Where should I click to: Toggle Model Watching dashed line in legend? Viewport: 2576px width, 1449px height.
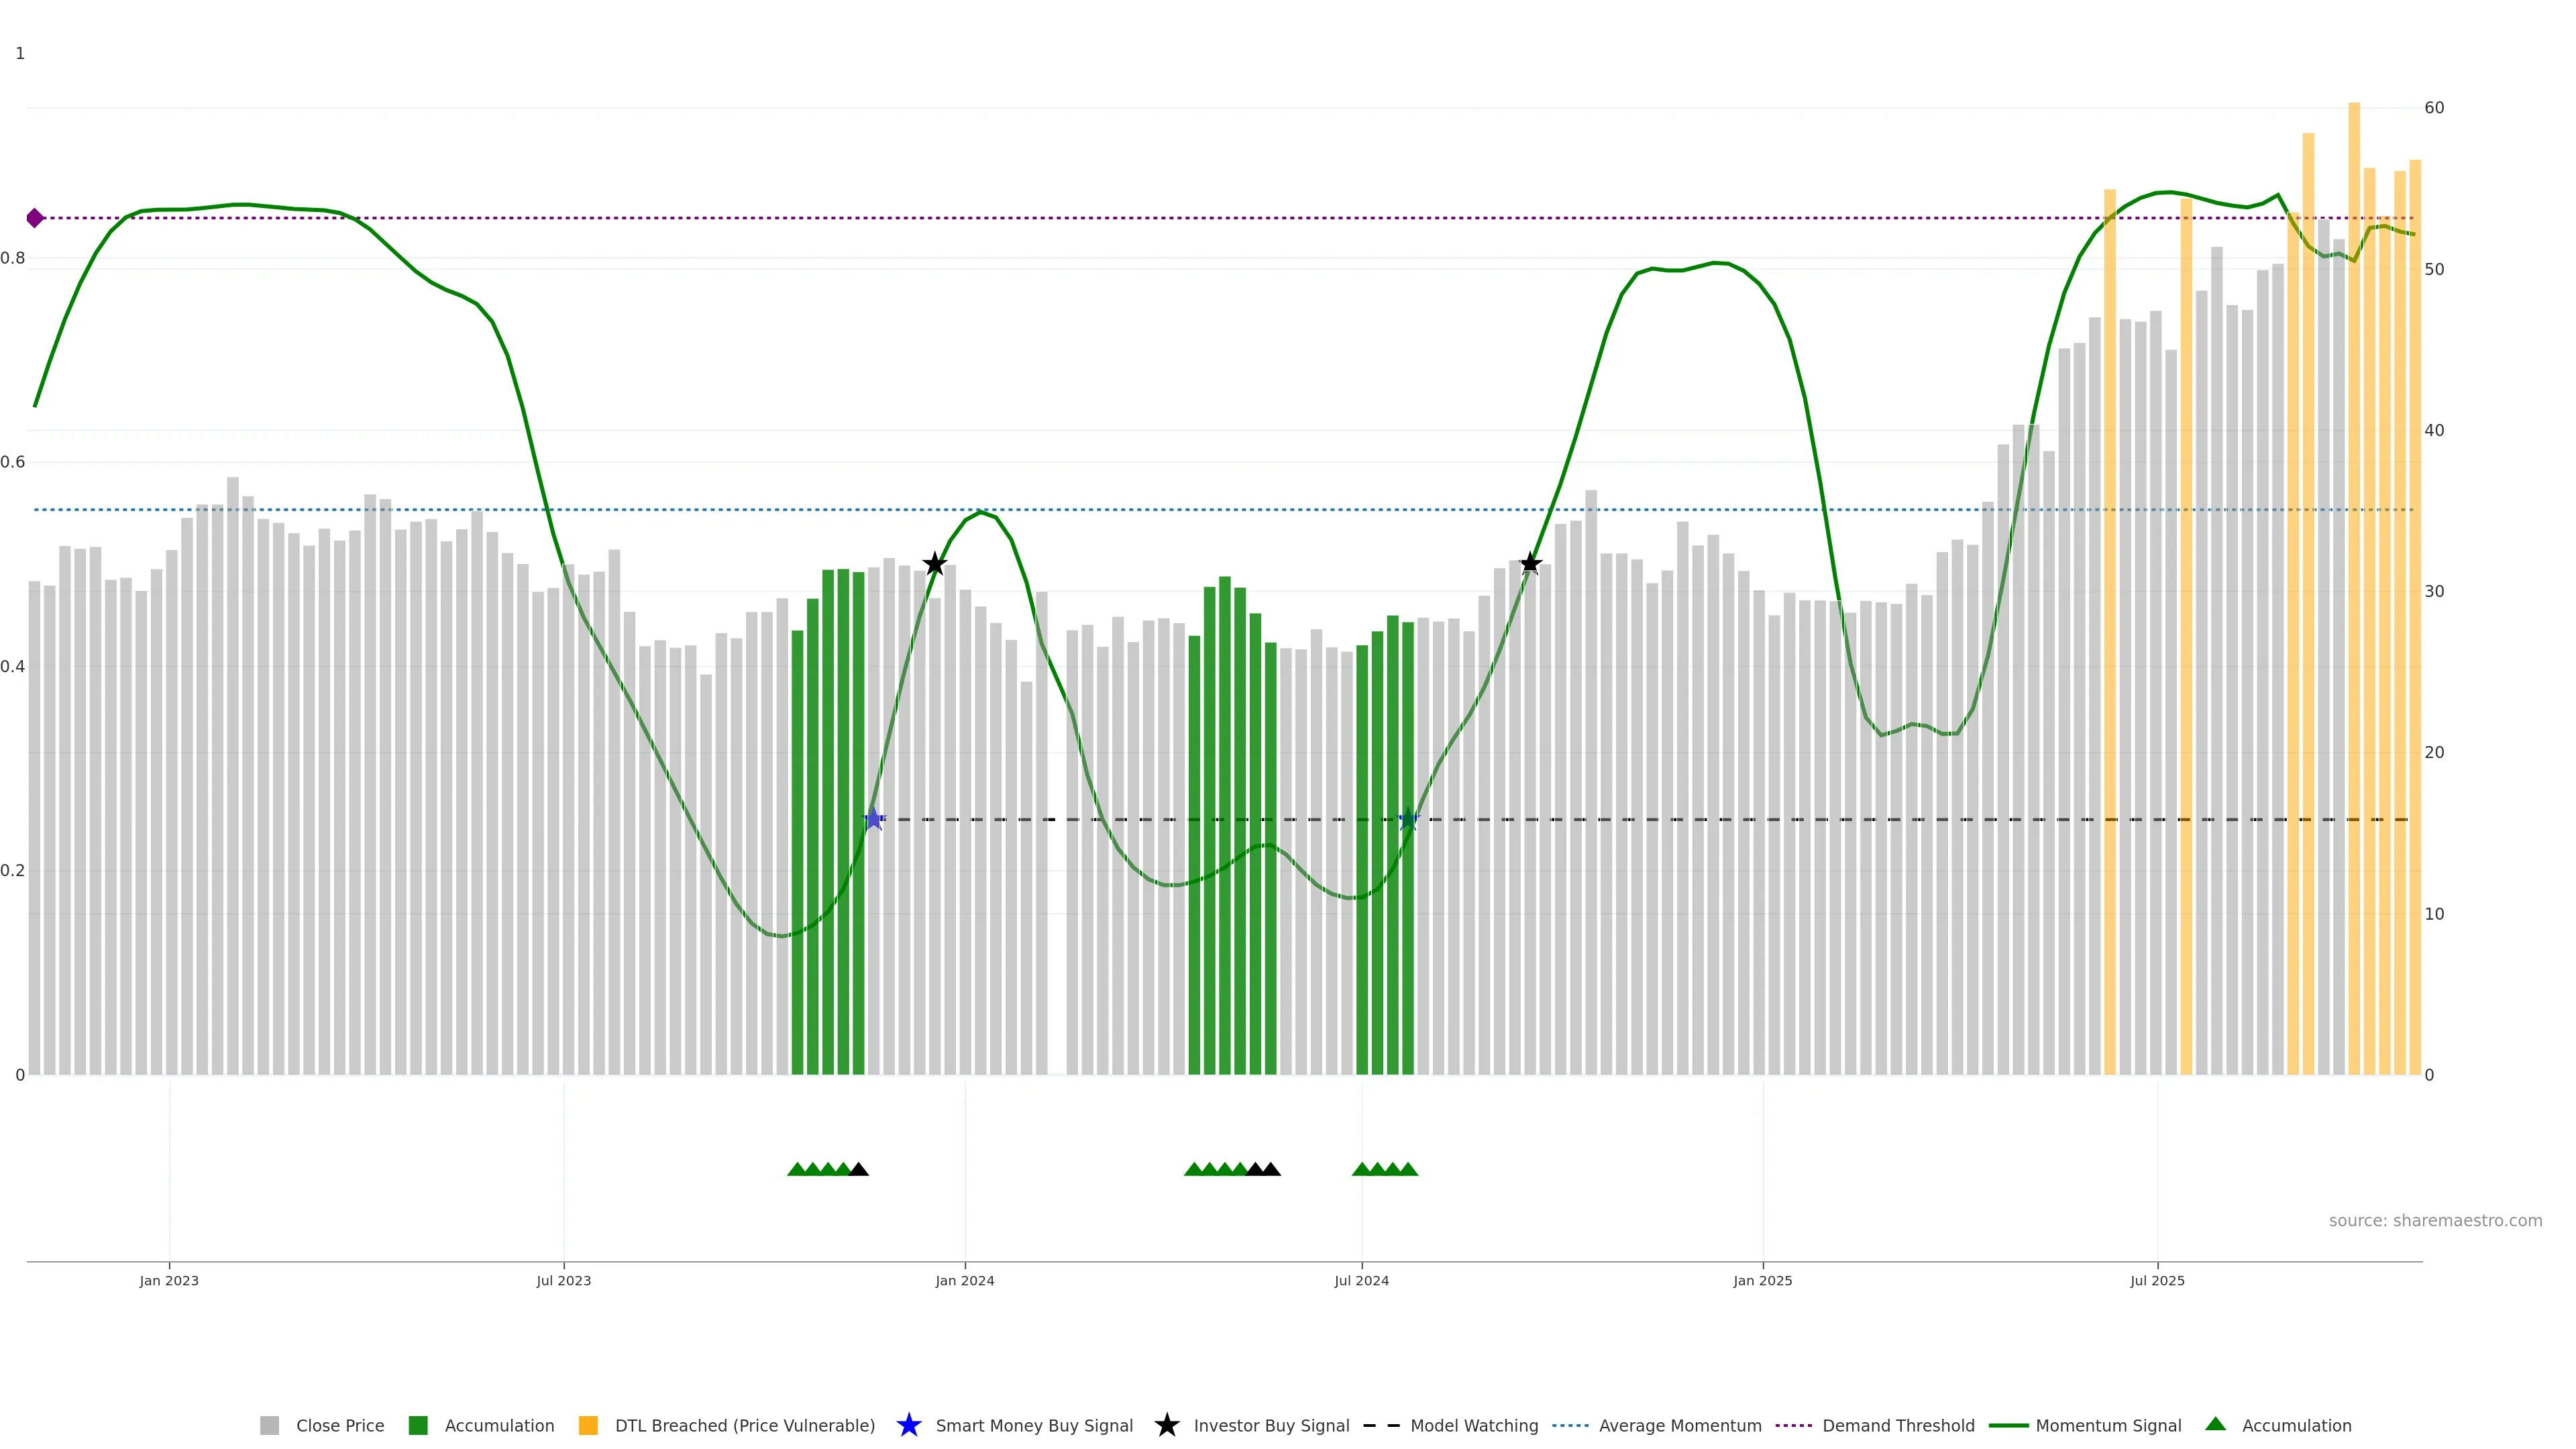1474,1426
